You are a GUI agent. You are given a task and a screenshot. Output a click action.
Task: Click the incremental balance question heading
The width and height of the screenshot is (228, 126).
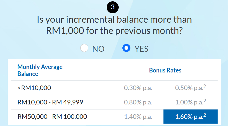[114, 25]
